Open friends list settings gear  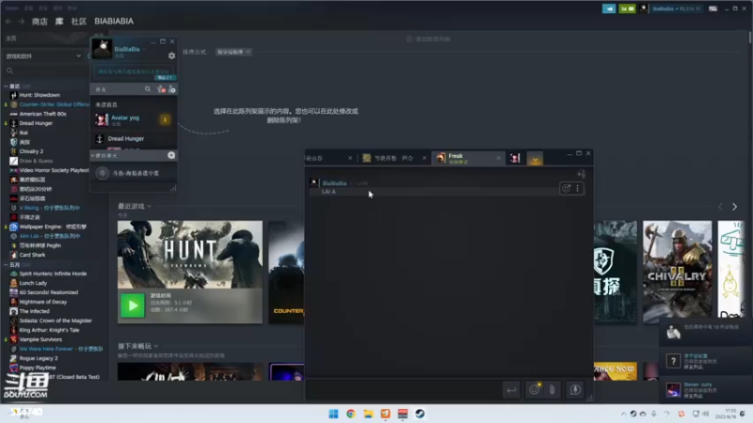pyautogui.click(x=171, y=55)
